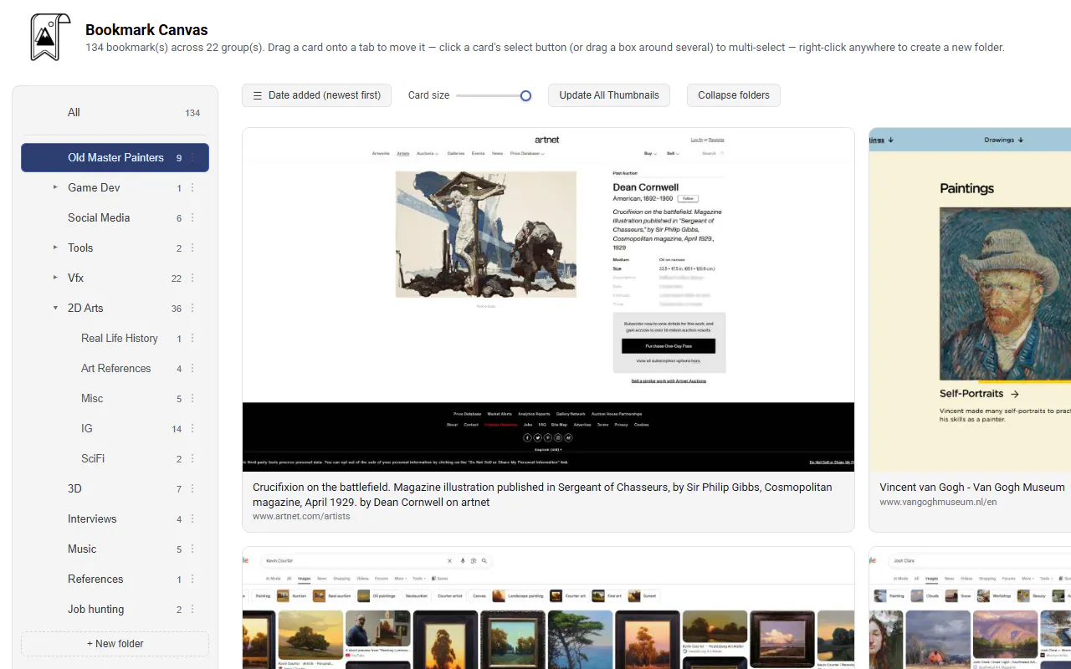The image size is (1071, 669).
Task: Open the three-dot menu for Real Life History
Action: click(192, 338)
